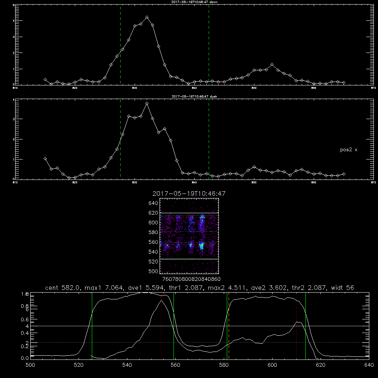Screen dimensions: 378x378
Task: Click the 540 x-axis label of bottom plot
Action: (x=127, y=365)
